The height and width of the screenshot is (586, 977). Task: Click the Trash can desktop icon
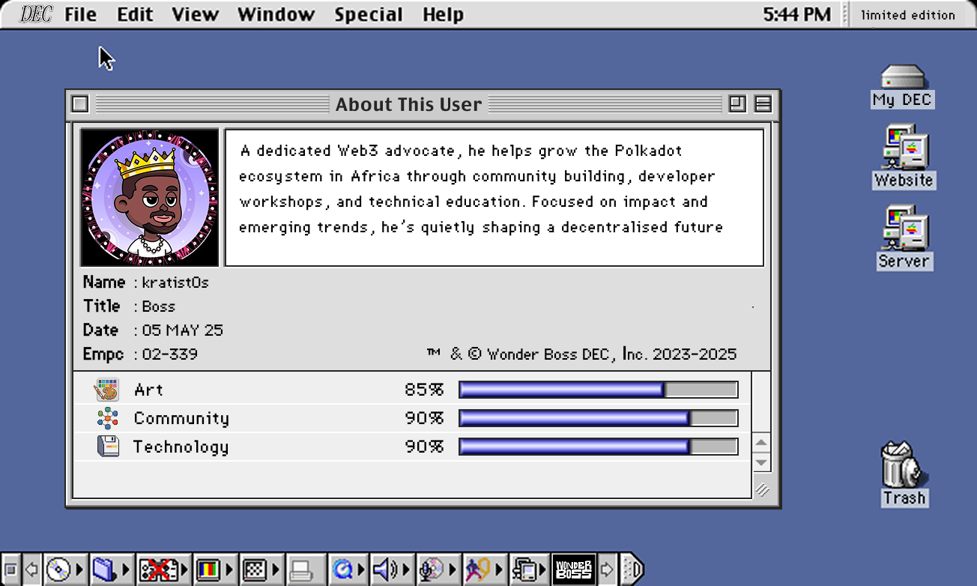[904, 465]
